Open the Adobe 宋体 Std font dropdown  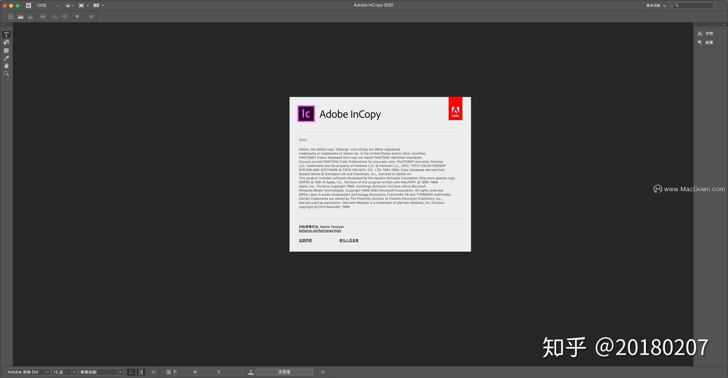[47, 372]
